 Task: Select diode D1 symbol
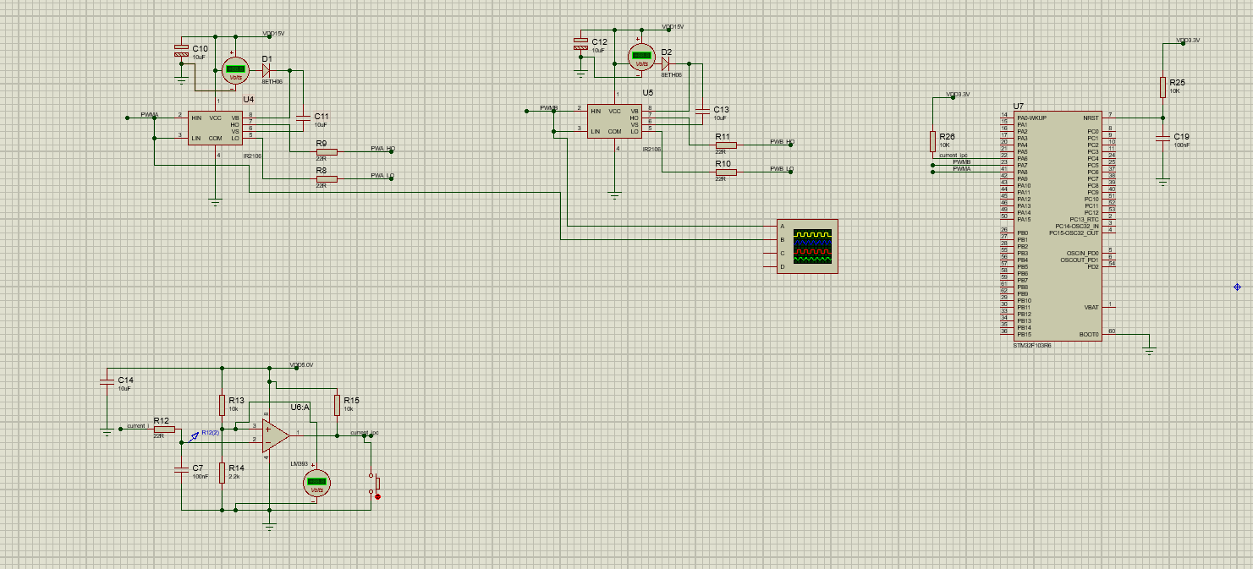coord(267,71)
